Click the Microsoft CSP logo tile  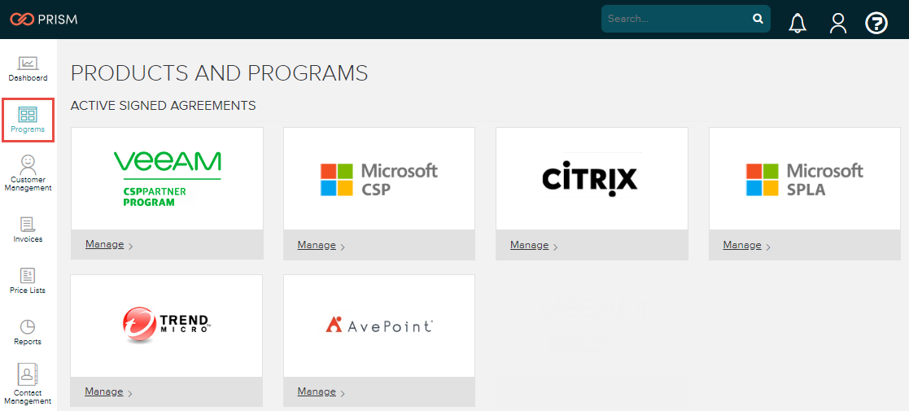click(379, 178)
